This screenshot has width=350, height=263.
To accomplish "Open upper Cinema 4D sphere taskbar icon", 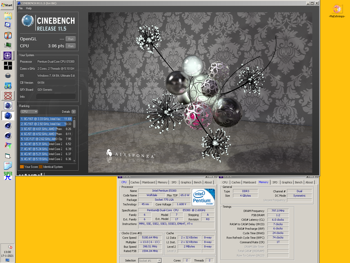I will click(x=8, y=126).
